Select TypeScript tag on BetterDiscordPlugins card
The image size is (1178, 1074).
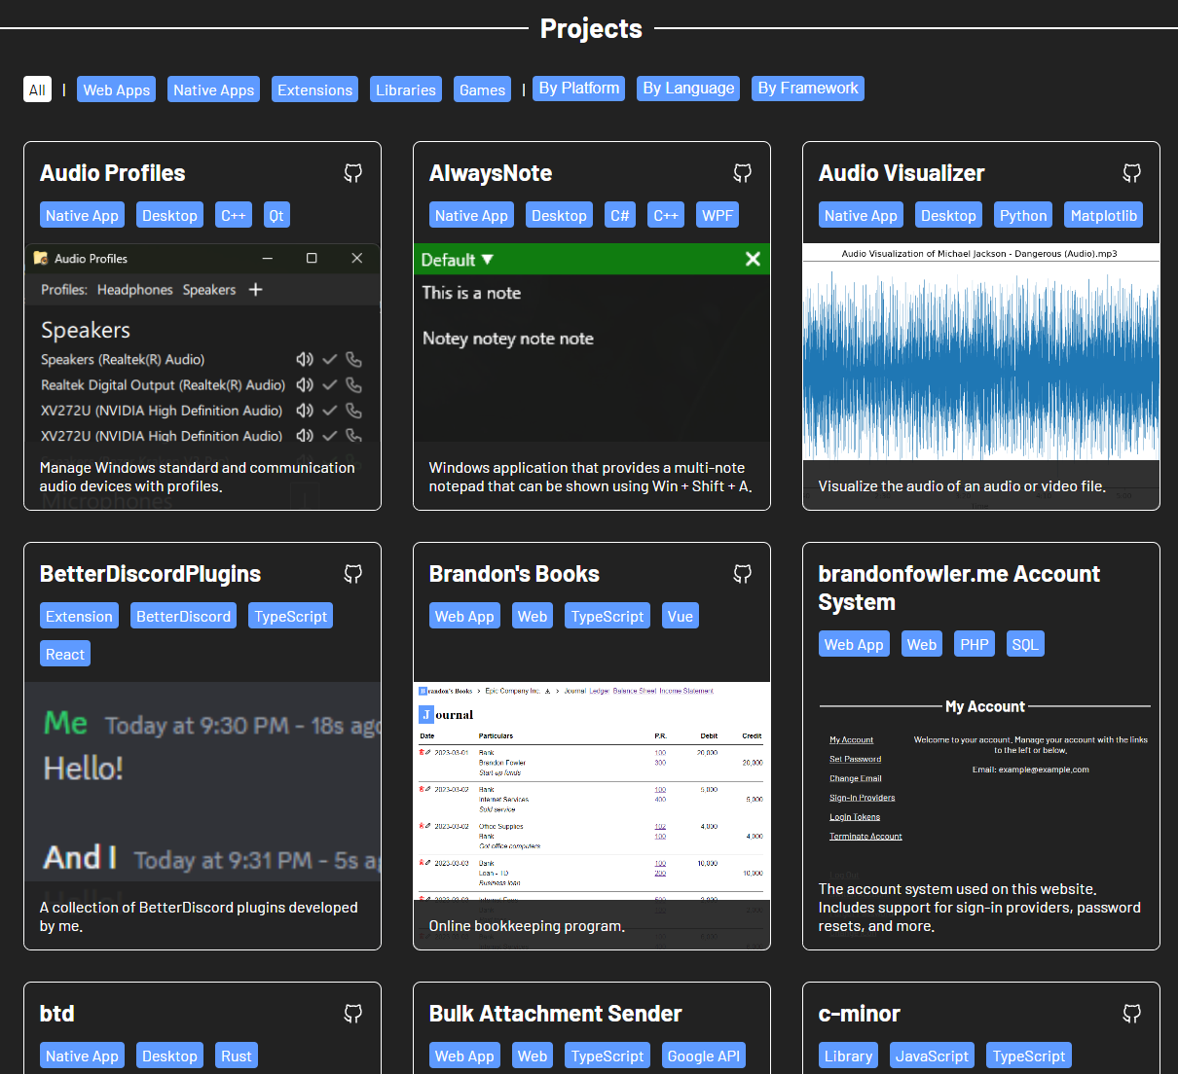[x=291, y=616]
